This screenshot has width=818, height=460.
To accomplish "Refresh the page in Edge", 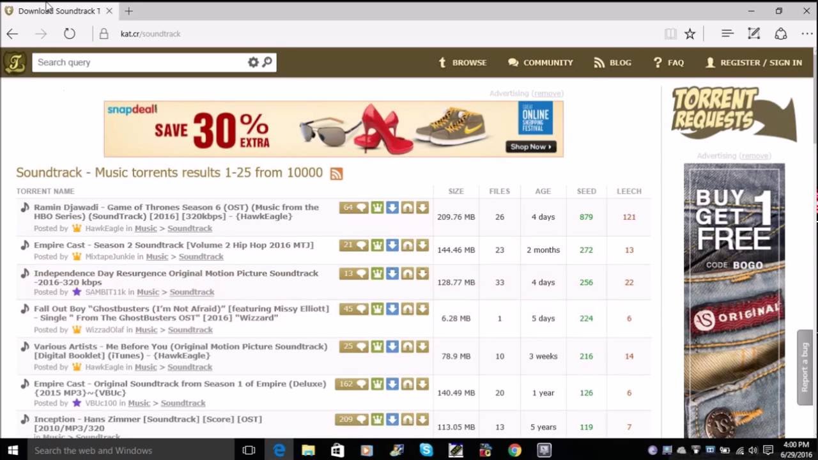I will (70, 34).
